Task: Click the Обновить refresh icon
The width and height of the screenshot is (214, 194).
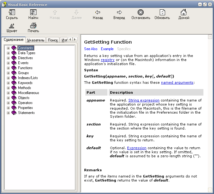Action: coord(162,12)
